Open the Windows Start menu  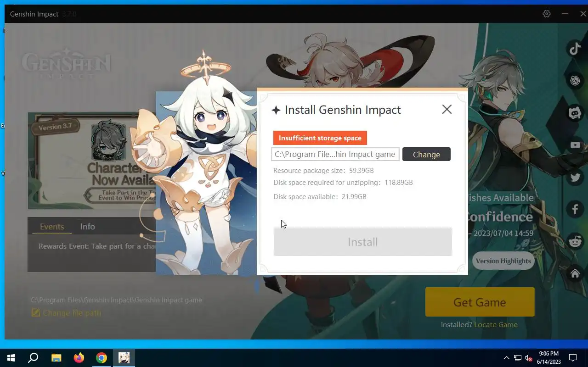(x=11, y=358)
